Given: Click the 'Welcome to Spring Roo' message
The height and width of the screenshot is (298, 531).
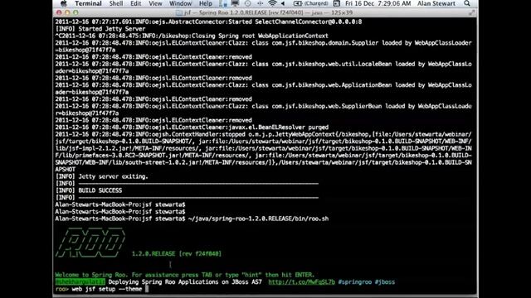Looking at the screenshot, I should pos(184,275).
